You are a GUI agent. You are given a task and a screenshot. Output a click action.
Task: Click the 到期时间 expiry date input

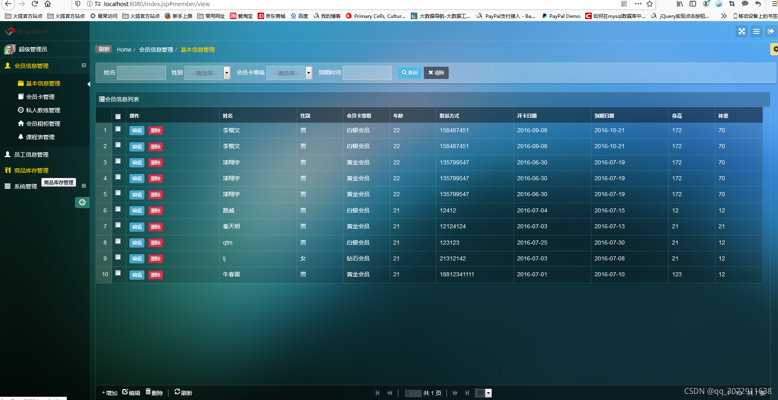tap(367, 73)
